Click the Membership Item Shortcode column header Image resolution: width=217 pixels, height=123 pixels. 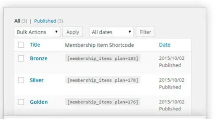[99, 45]
